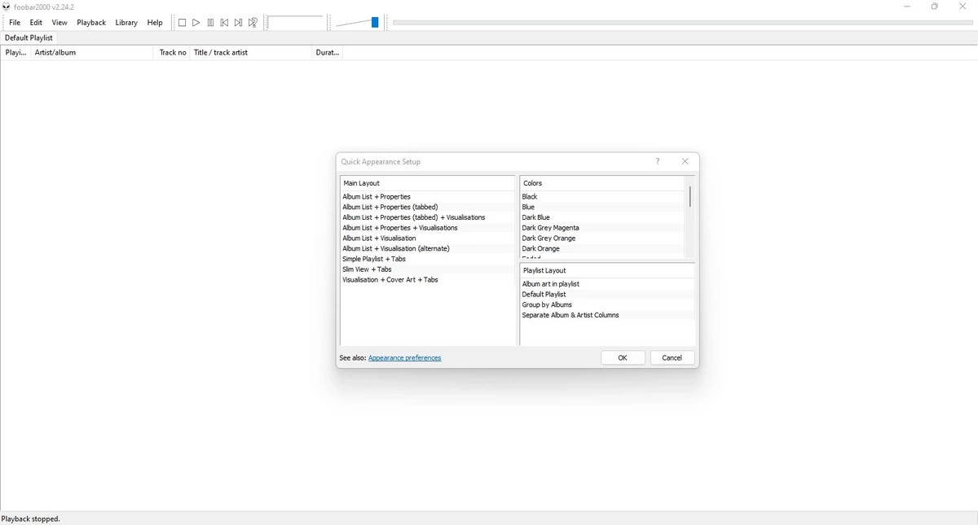Open the File menu
This screenshot has width=978, height=525.
click(x=15, y=23)
